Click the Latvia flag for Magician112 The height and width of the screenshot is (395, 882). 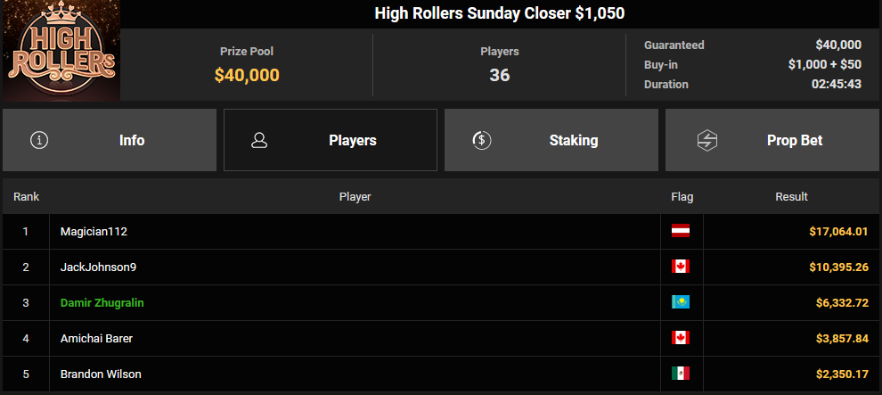click(x=680, y=231)
